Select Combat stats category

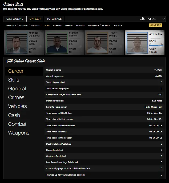point(17,124)
